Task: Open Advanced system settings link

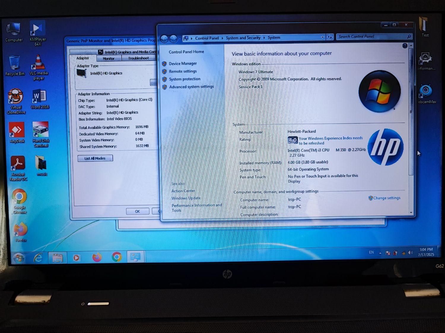Action: (x=191, y=87)
